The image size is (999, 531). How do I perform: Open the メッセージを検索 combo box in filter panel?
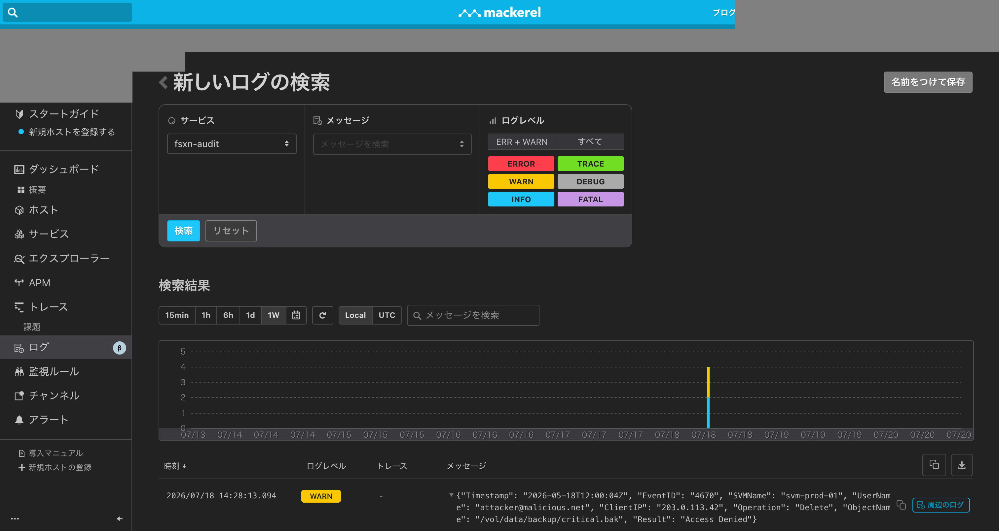[392, 144]
